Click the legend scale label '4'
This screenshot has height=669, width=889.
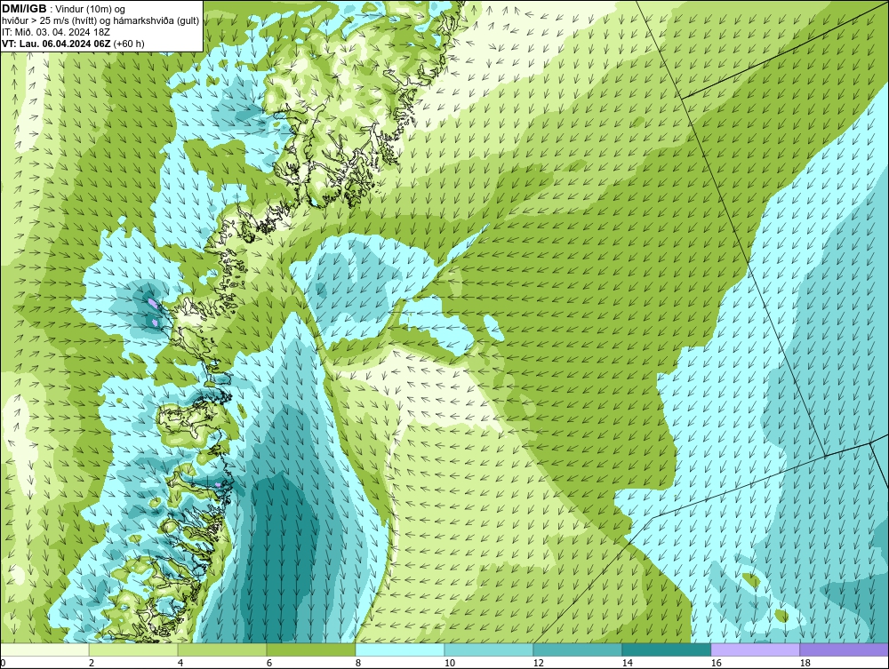180,663
